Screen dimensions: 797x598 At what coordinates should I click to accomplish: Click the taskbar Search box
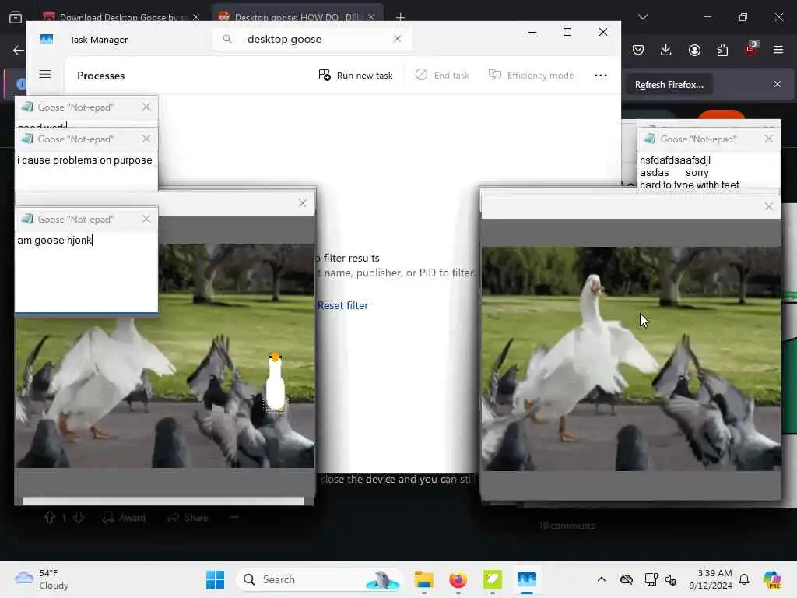click(x=319, y=579)
